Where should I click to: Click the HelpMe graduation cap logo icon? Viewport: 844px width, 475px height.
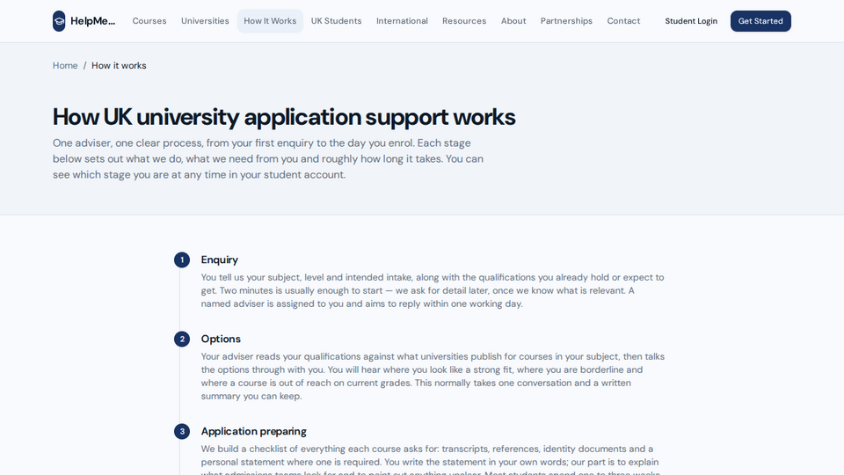tap(59, 21)
